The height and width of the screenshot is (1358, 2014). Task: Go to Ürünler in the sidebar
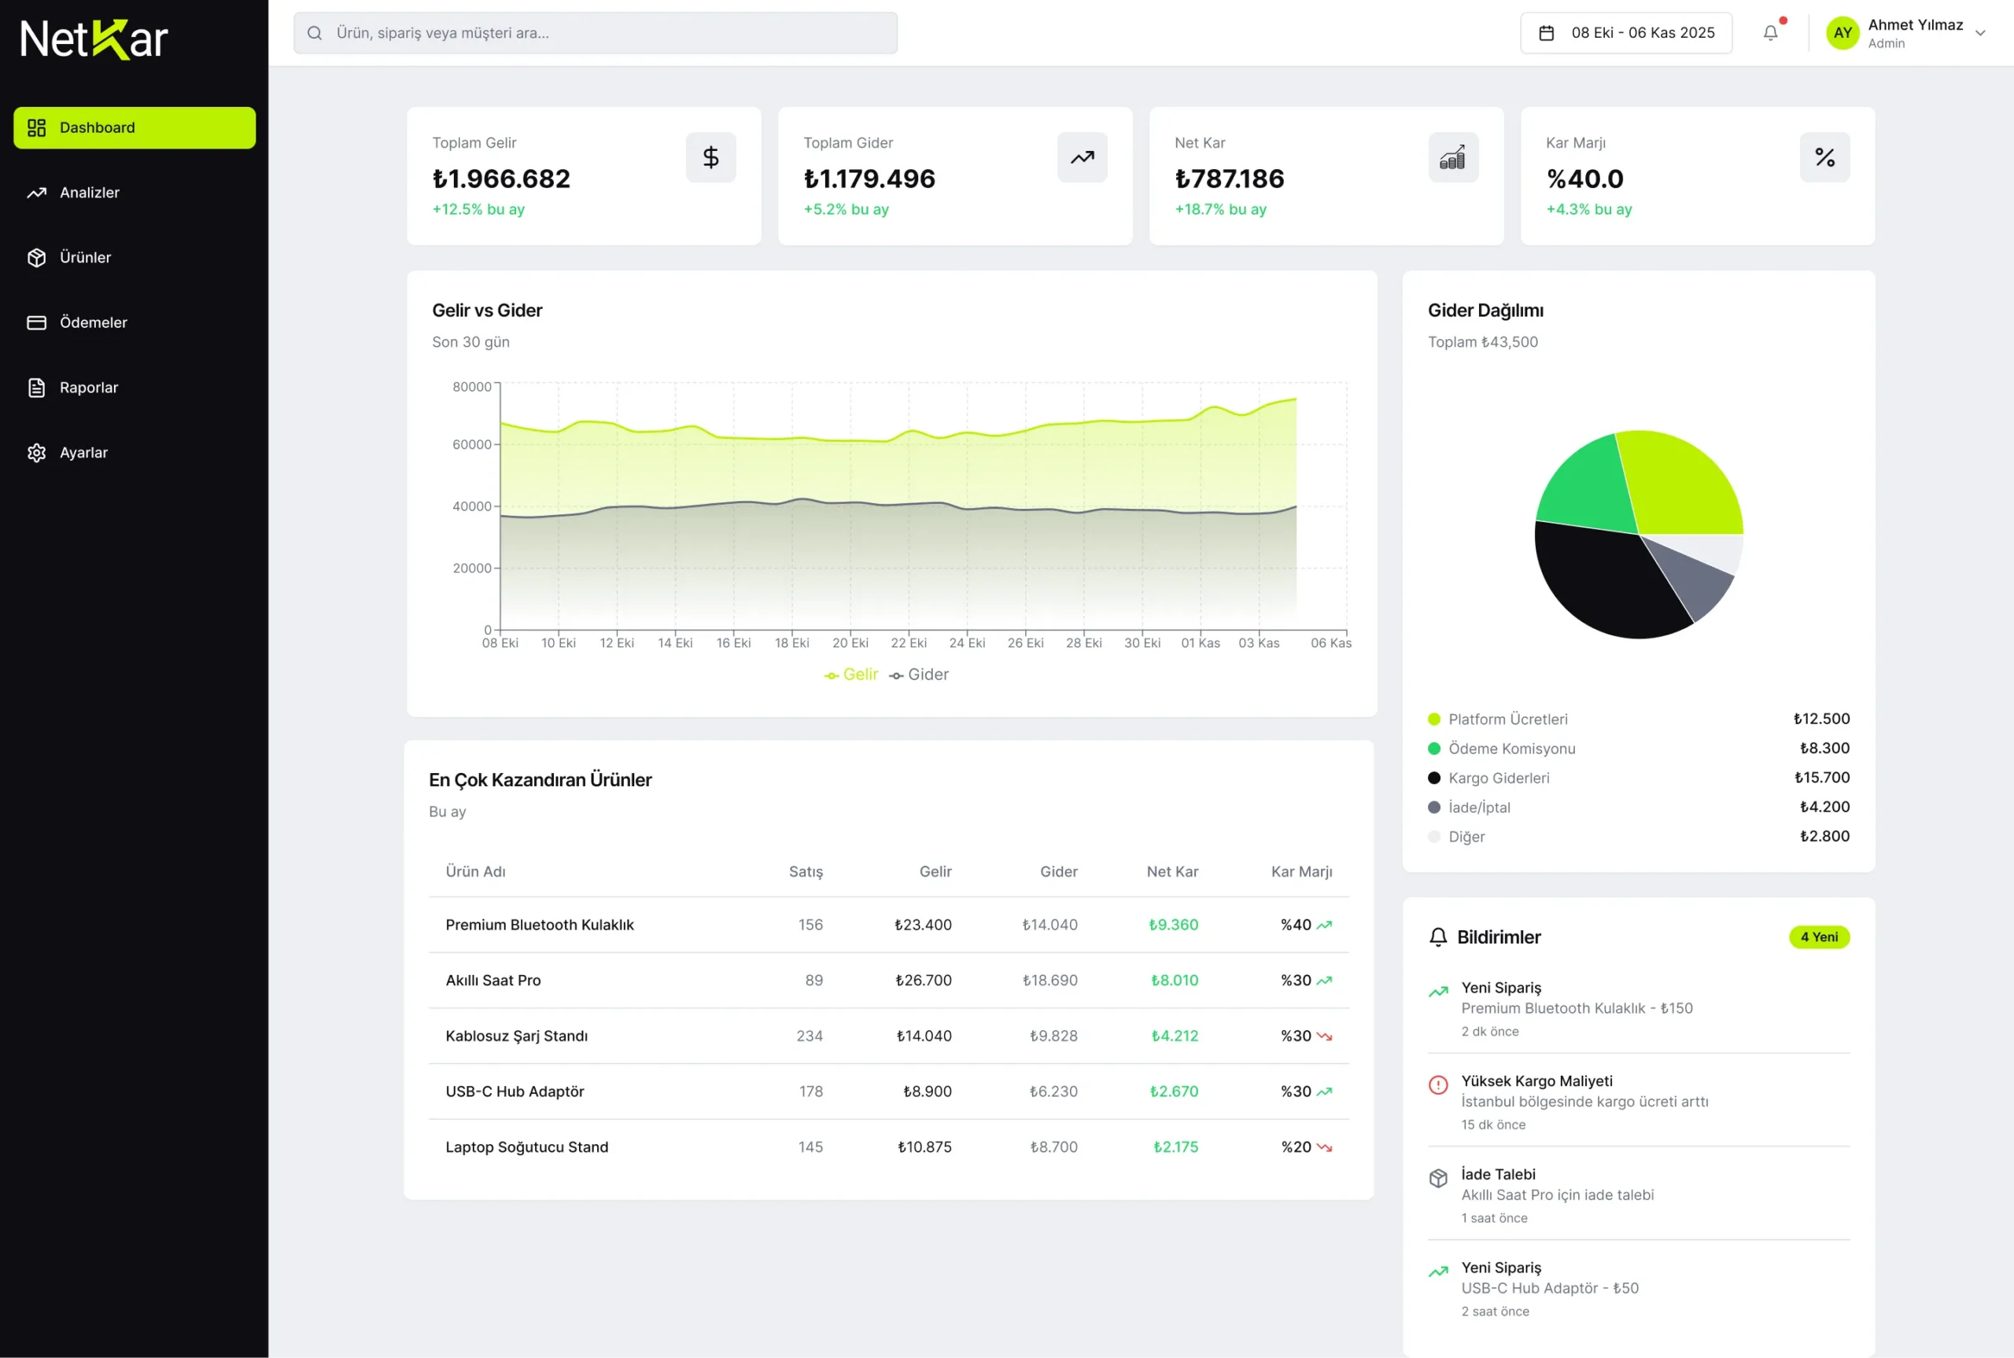[x=85, y=257]
